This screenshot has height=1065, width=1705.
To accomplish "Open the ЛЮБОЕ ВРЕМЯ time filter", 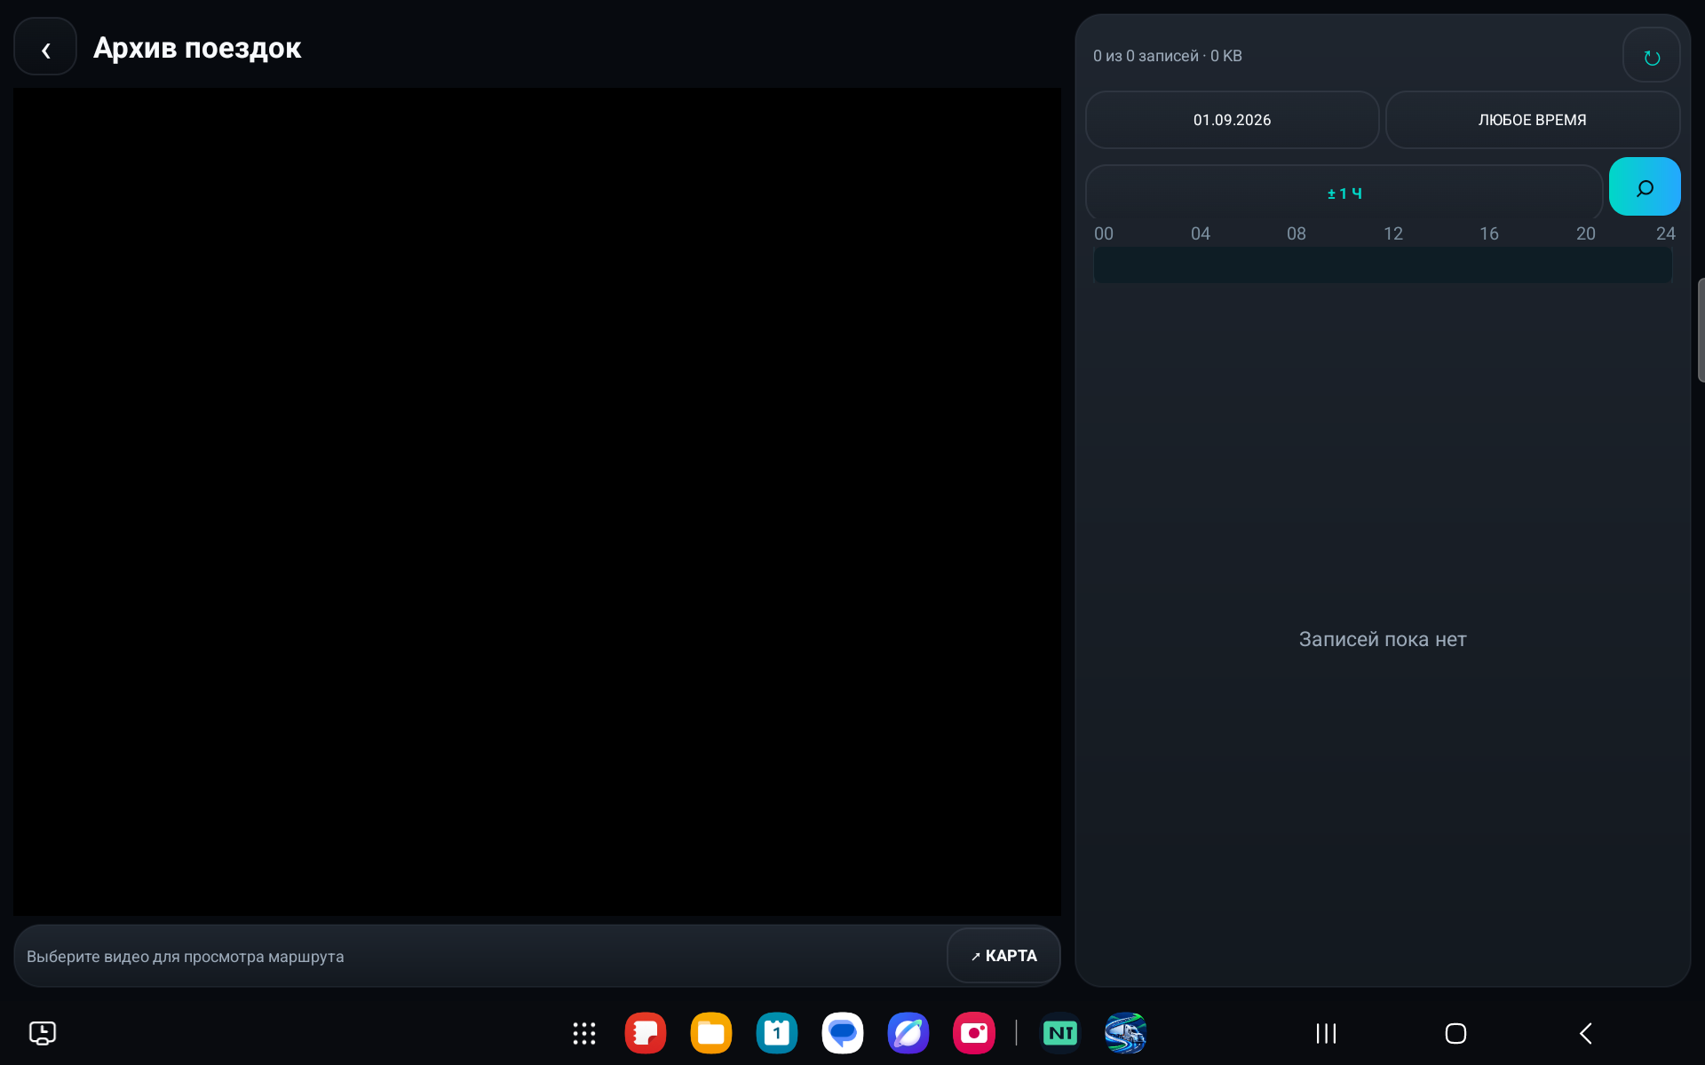I will pyautogui.click(x=1532, y=120).
